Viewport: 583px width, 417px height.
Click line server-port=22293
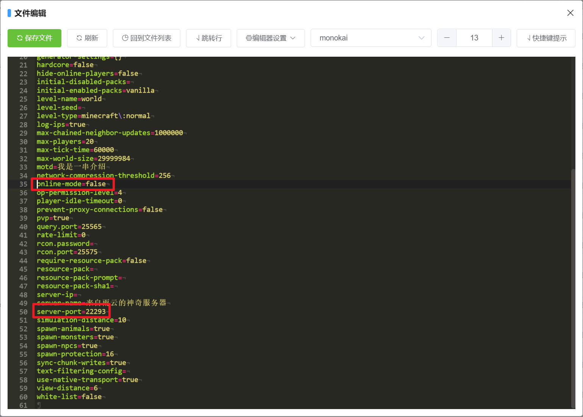click(x=71, y=312)
